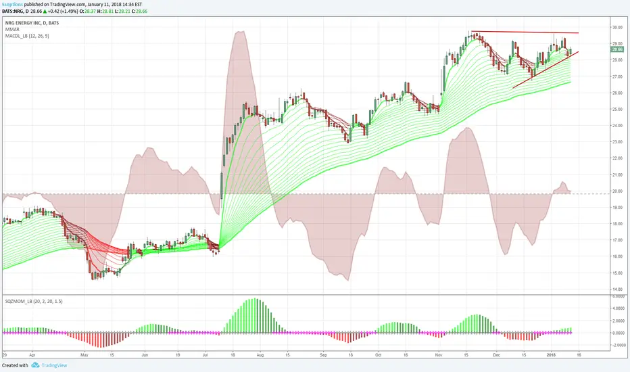The image size is (630, 372).
Task: Click the 2018 label on the time axis
Action: coord(552,355)
